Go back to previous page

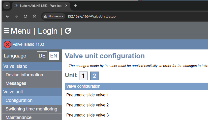[7, 16]
